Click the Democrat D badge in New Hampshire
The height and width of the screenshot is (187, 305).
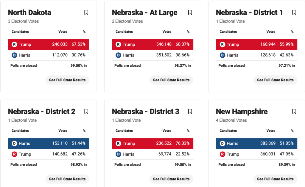[222, 144]
